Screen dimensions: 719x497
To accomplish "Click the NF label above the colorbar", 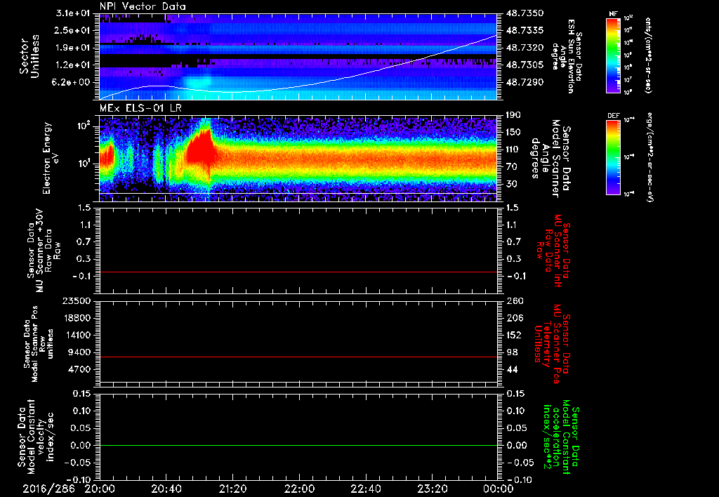I will tap(613, 14).
